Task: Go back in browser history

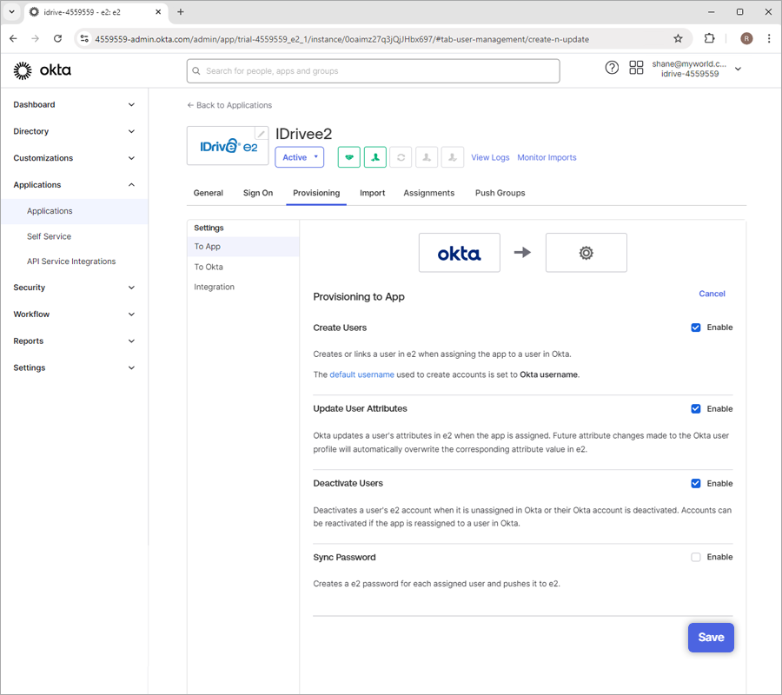Action: coord(13,38)
